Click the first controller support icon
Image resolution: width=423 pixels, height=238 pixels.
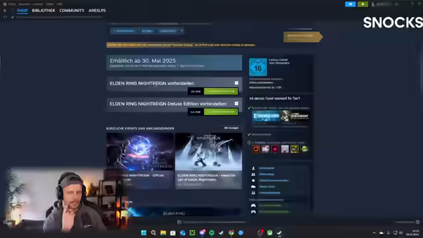(x=253, y=206)
